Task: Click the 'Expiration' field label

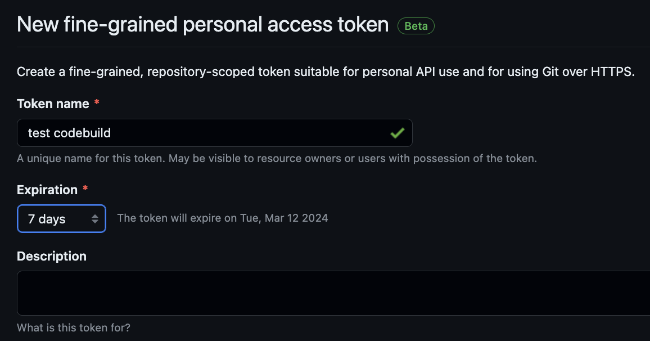Action: tap(47, 190)
